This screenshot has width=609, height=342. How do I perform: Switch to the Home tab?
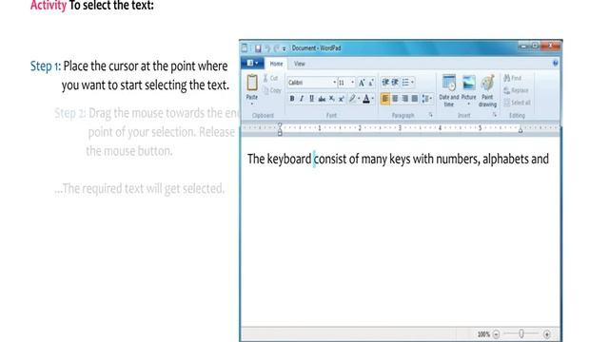pos(276,64)
